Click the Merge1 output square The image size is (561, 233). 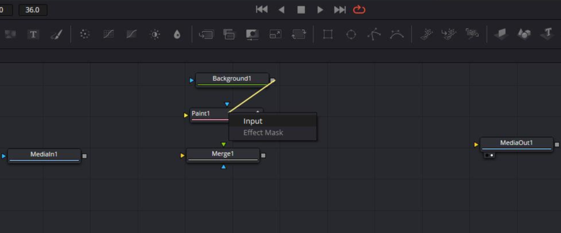click(x=263, y=156)
